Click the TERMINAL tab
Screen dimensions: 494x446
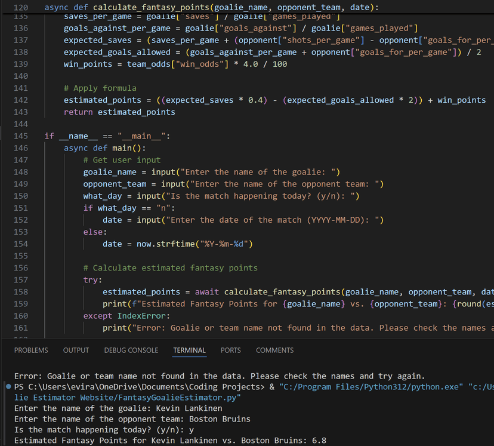click(189, 350)
